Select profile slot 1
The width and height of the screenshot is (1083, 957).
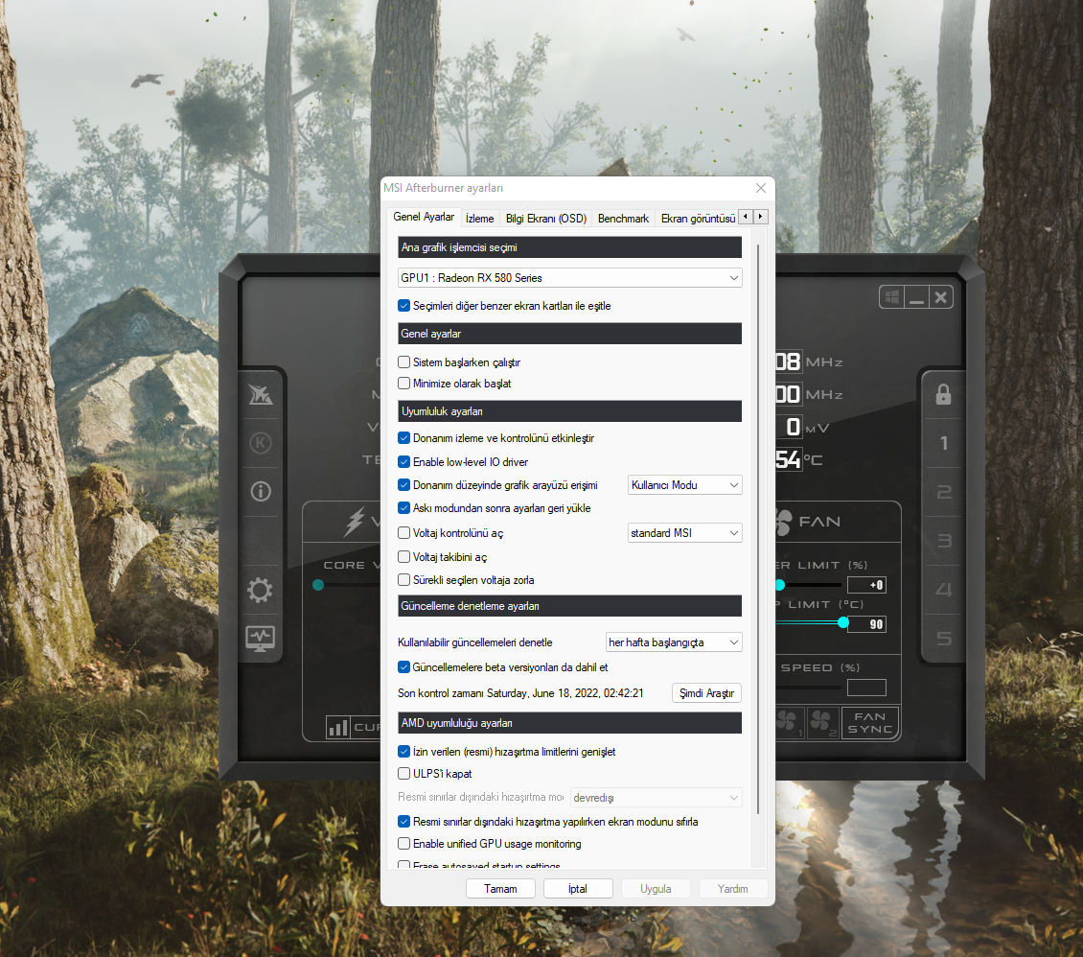943,443
